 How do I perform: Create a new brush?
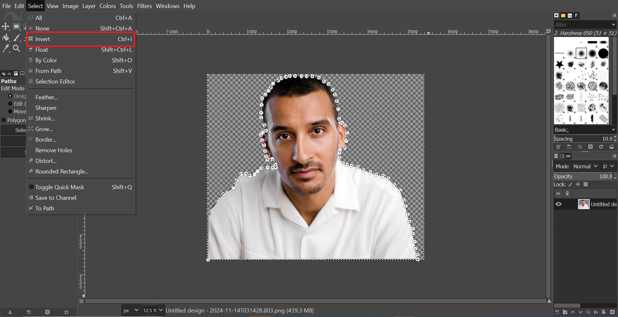pyautogui.click(x=569, y=146)
